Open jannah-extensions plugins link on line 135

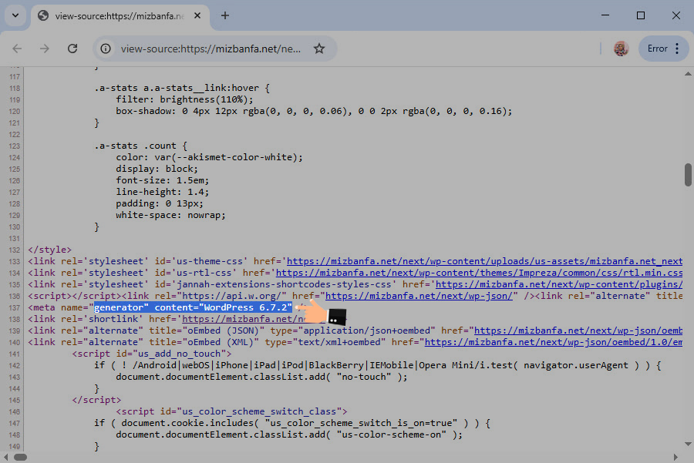click(559, 284)
